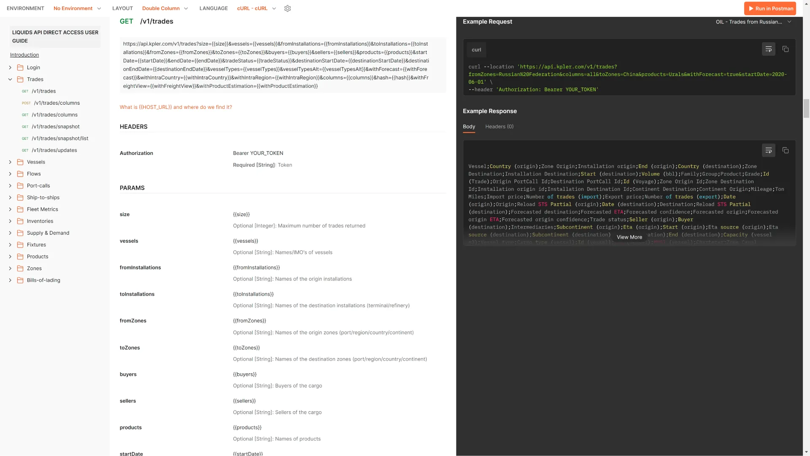Collapse the Trades folder chevron
This screenshot has height=456, width=810.
pyautogui.click(x=10, y=79)
